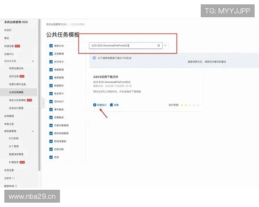This screenshot has height=207, width=259.
Task: Click the 创建执行 link on the template card
Action: (102, 105)
